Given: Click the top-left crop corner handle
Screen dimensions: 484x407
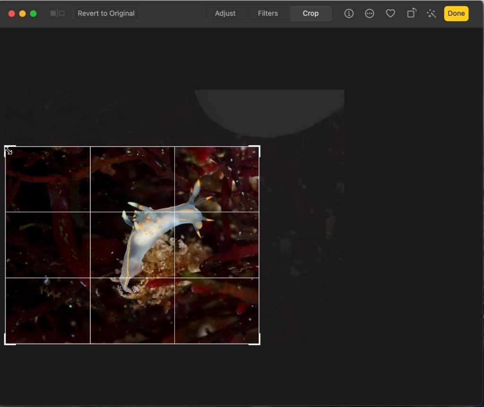Looking at the screenshot, I should pos(6,147).
